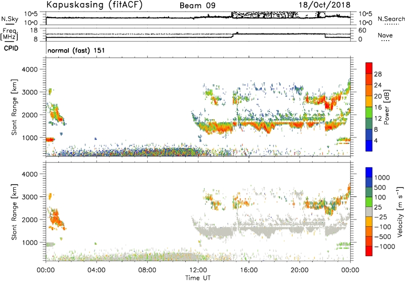Click the Freq. [MHz] axis label

(9, 34)
